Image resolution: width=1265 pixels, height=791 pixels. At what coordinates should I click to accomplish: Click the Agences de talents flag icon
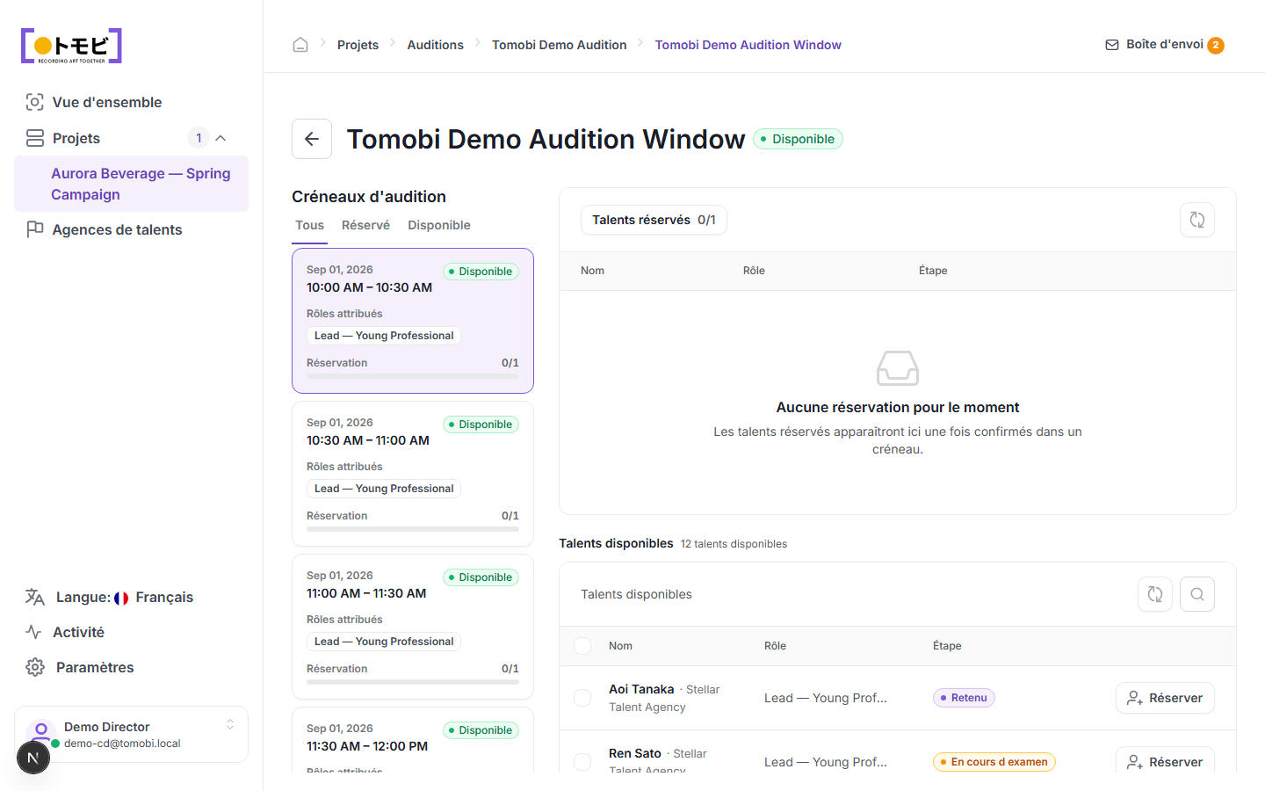[35, 229]
